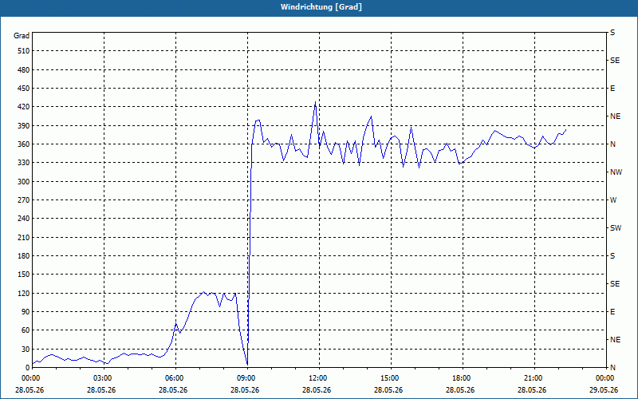This screenshot has width=638, height=399.
Task: Select the '510' y-axis value
Action: click(x=24, y=51)
